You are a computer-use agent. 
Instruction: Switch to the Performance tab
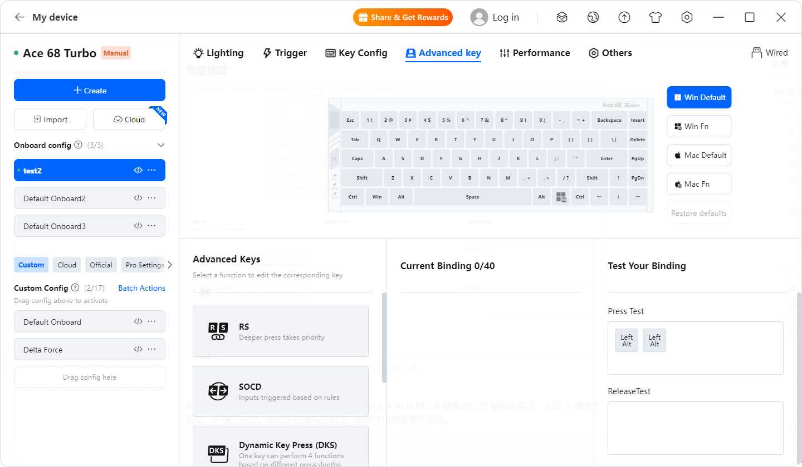pos(535,53)
